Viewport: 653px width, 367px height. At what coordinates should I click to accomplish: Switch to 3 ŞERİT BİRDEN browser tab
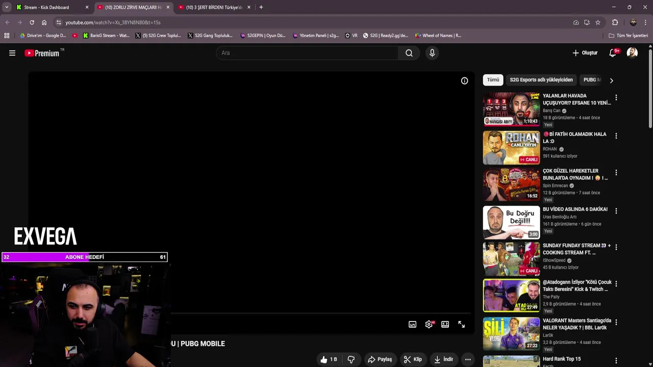point(214,7)
